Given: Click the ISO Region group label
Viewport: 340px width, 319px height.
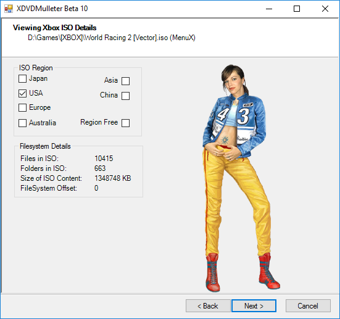Looking at the screenshot, I should (36, 68).
